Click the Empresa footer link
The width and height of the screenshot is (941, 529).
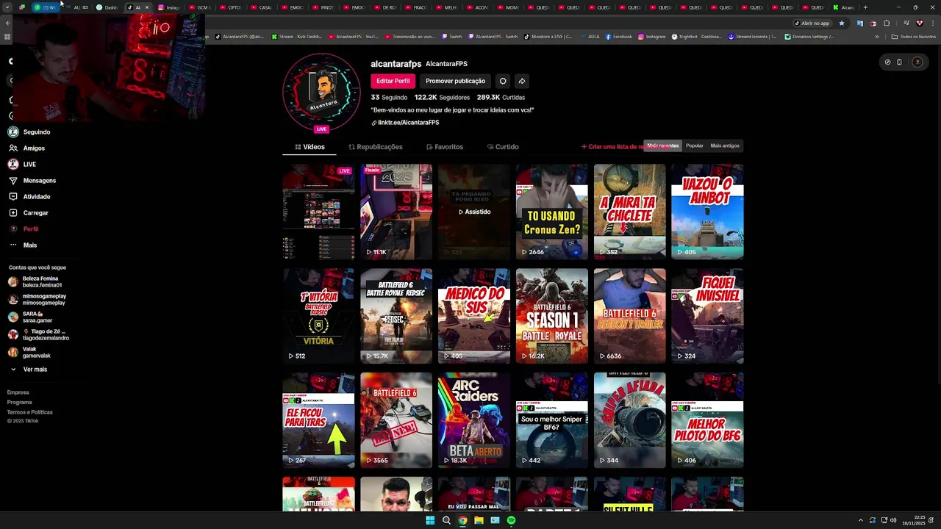coord(18,392)
